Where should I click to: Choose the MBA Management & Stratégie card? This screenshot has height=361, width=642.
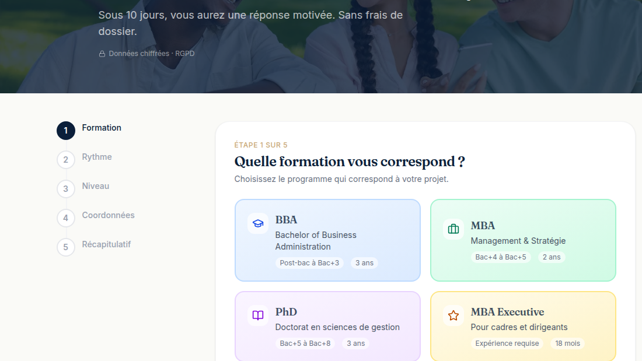(x=523, y=240)
